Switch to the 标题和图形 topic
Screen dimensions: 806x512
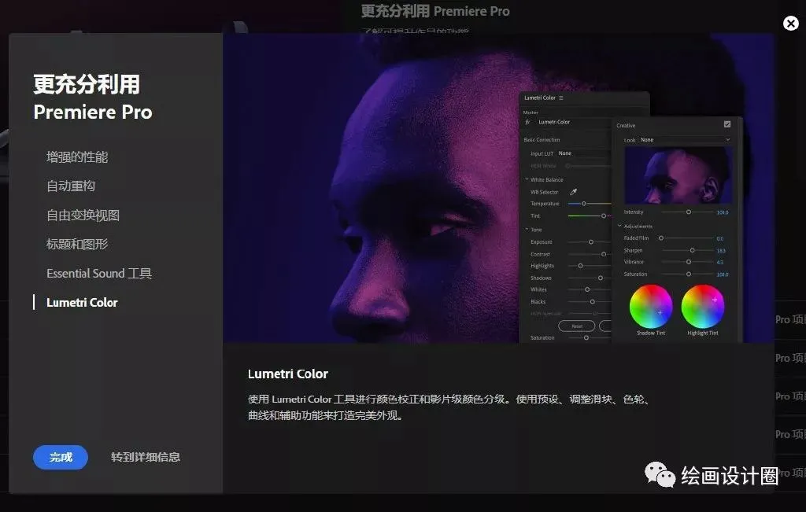pyautogui.click(x=77, y=244)
